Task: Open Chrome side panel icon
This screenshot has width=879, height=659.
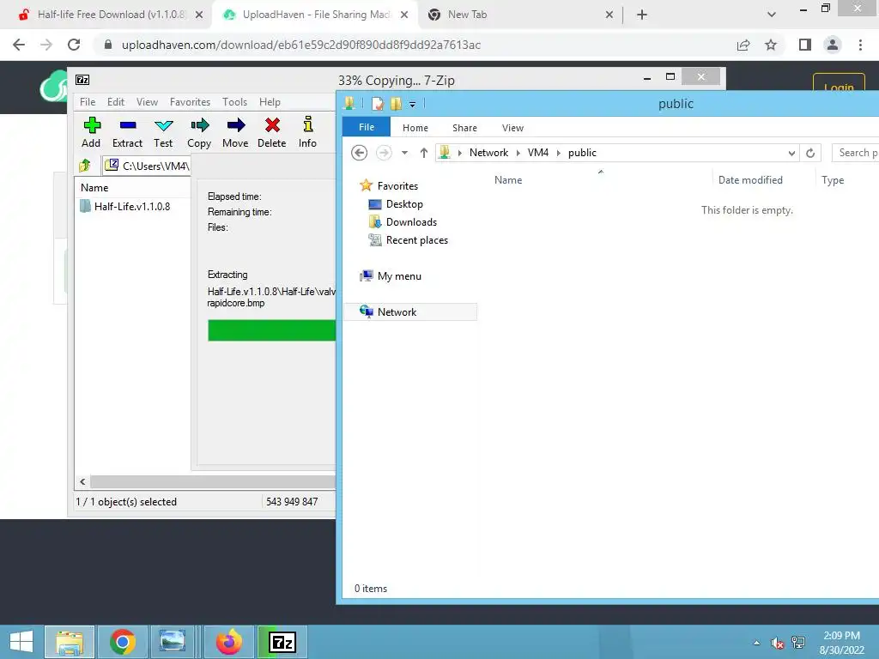Action: coord(805,45)
